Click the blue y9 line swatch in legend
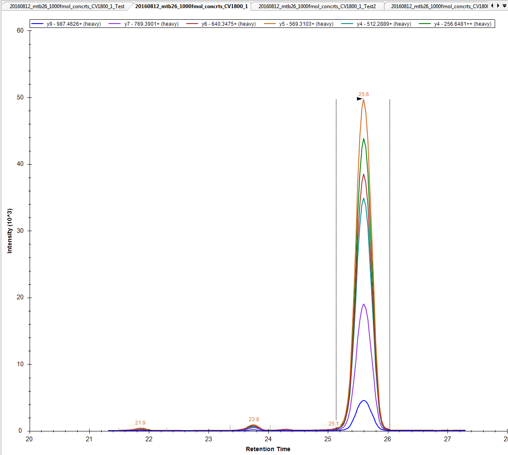 [38, 24]
